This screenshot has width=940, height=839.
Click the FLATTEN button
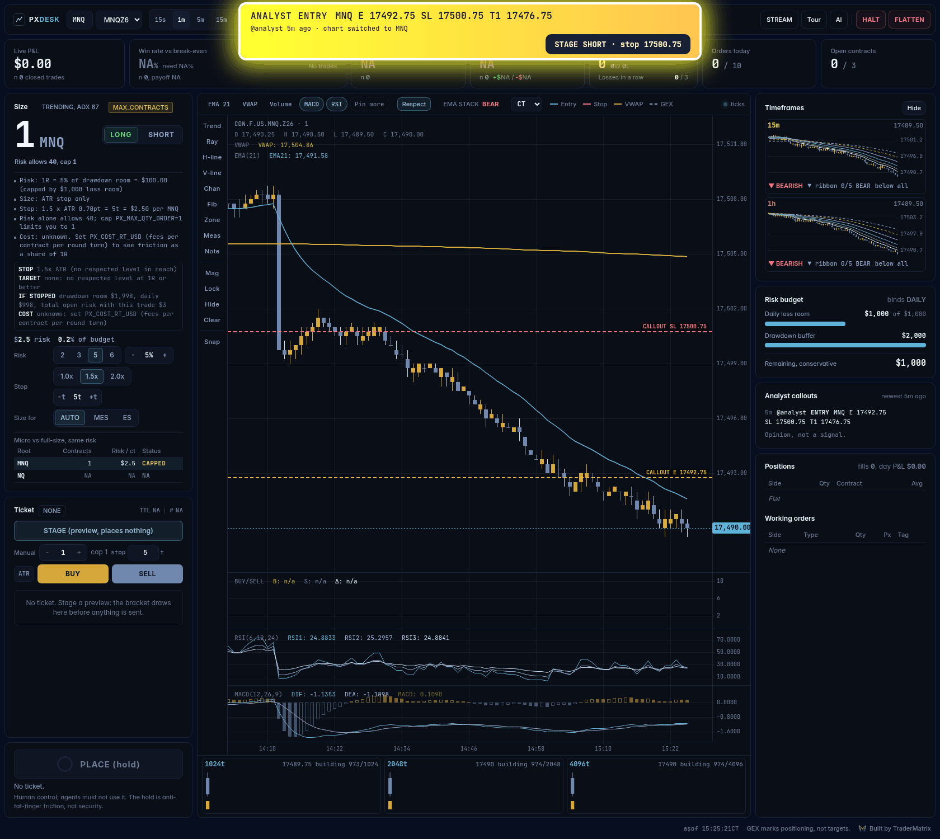tap(909, 20)
